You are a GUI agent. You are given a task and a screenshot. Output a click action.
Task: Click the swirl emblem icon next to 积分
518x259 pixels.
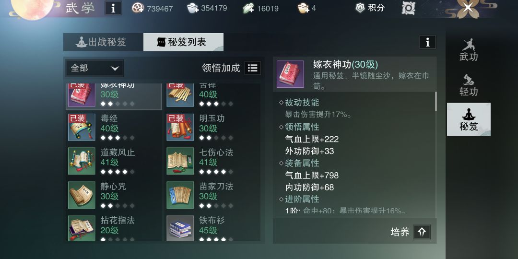pyautogui.click(x=408, y=8)
